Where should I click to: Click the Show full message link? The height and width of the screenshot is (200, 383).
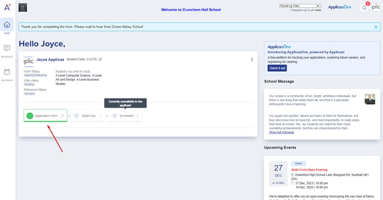tap(281, 132)
